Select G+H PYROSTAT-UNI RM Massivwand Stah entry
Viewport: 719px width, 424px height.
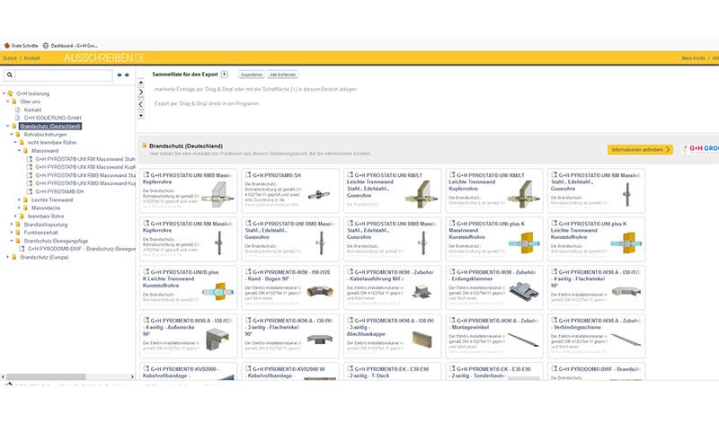click(x=85, y=159)
